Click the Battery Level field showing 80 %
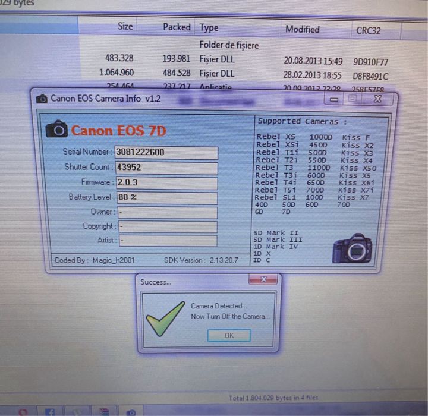The height and width of the screenshot is (416, 428). pos(167,198)
